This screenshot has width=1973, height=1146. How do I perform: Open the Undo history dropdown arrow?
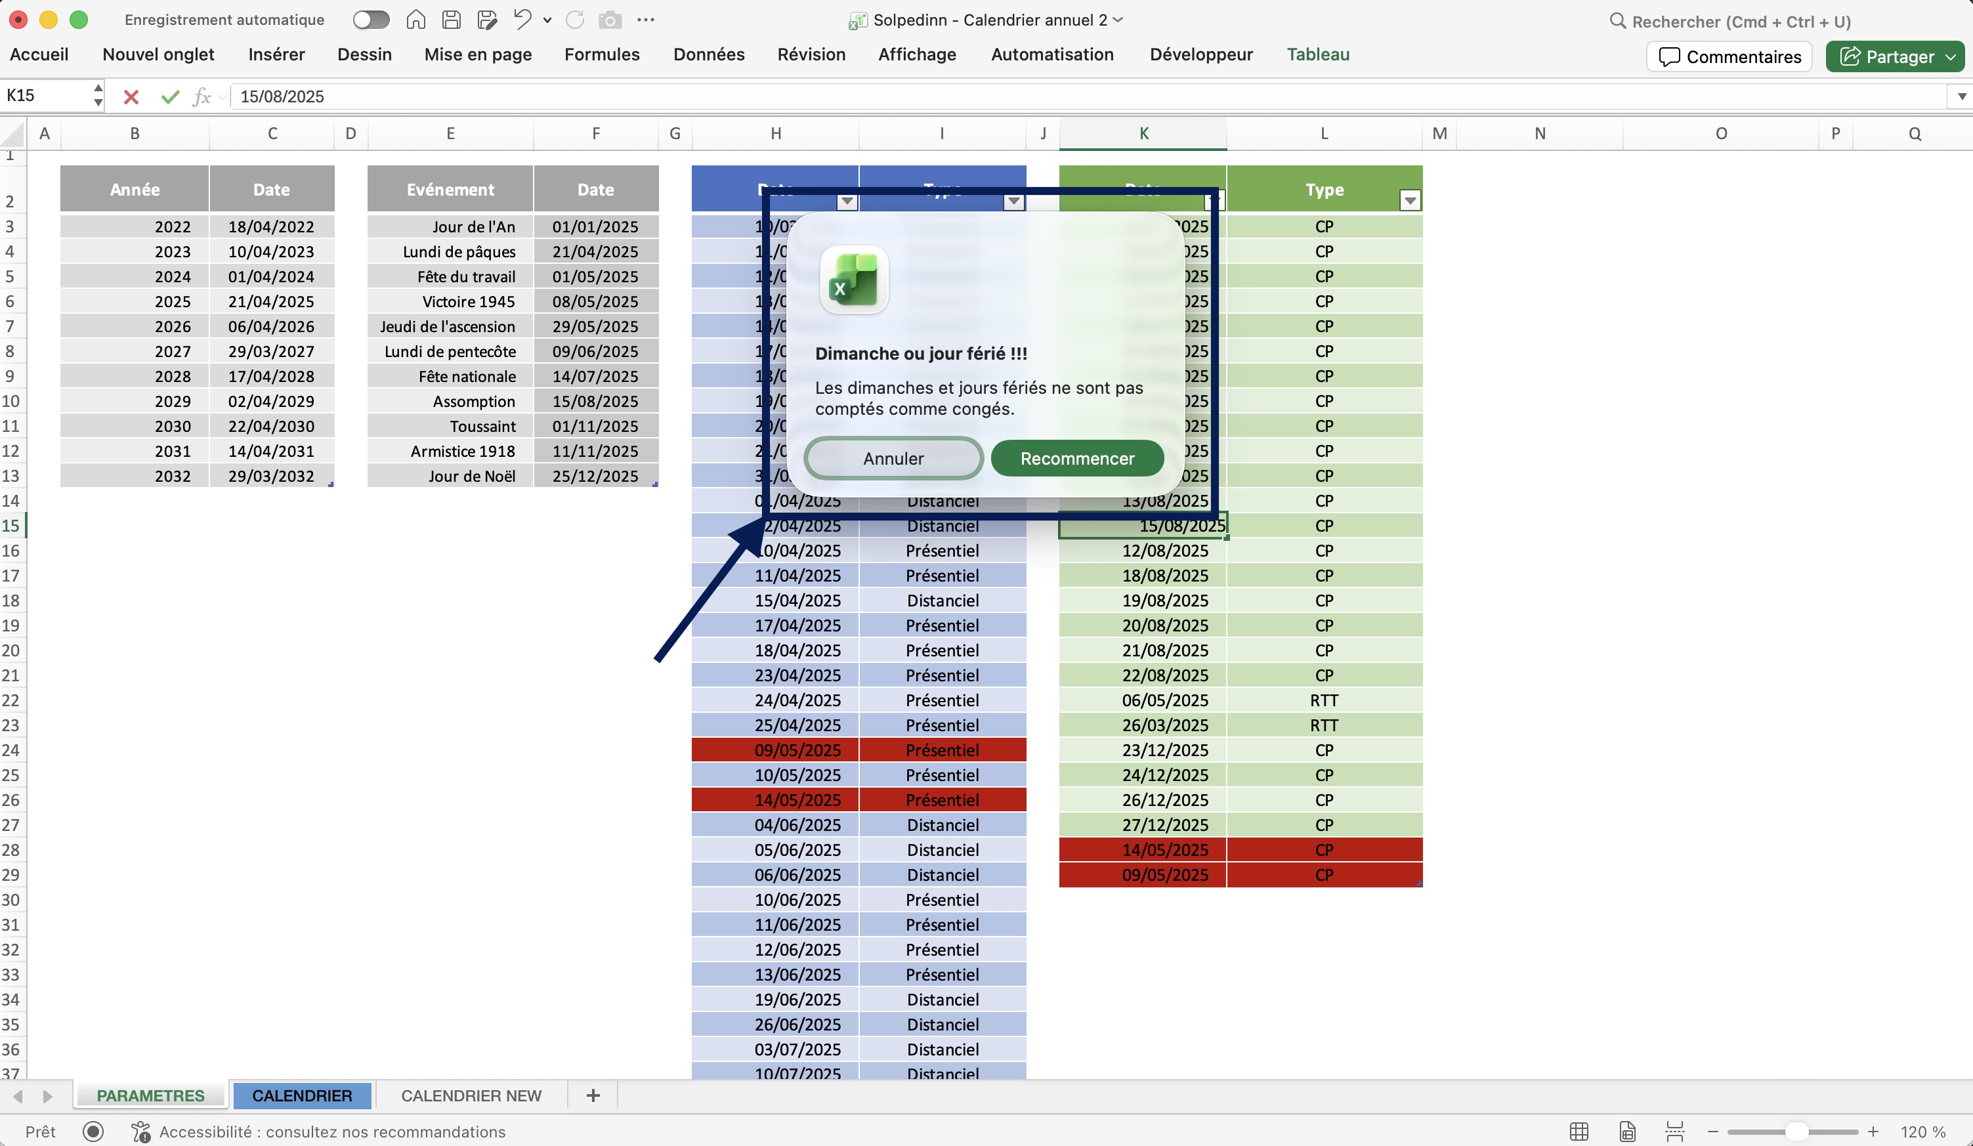coord(547,20)
